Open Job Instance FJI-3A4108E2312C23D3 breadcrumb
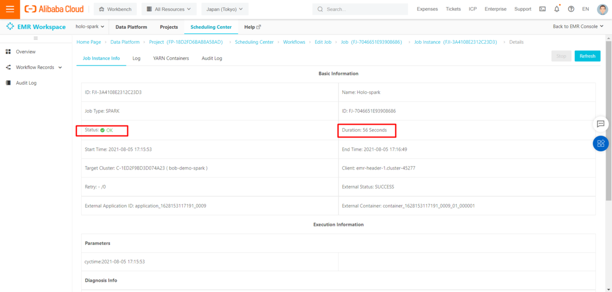Screen dimensions: 612x292 [x=455, y=42]
